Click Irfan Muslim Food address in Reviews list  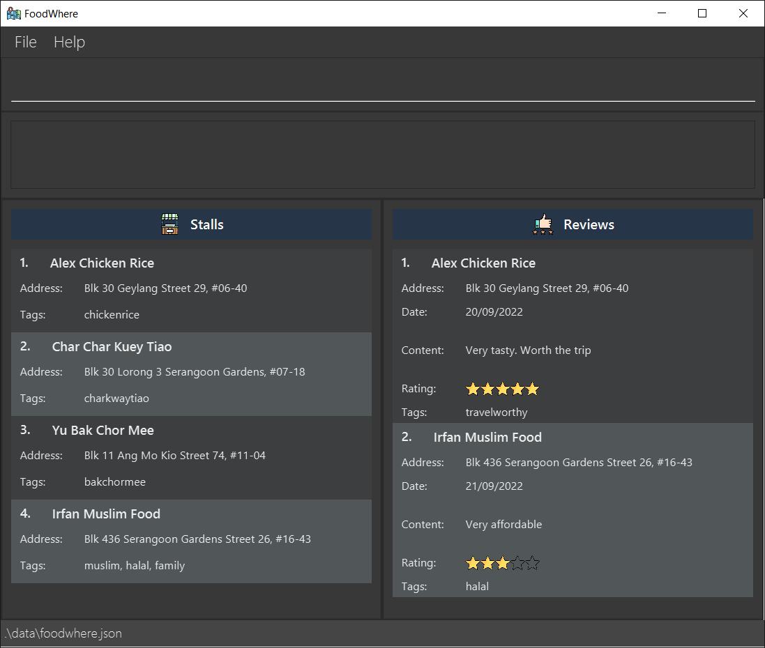(579, 462)
